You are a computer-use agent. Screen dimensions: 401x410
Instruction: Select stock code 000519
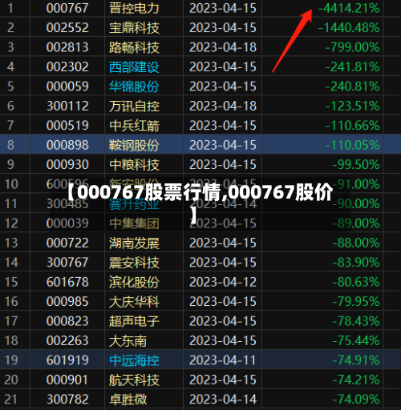tap(67, 126)
